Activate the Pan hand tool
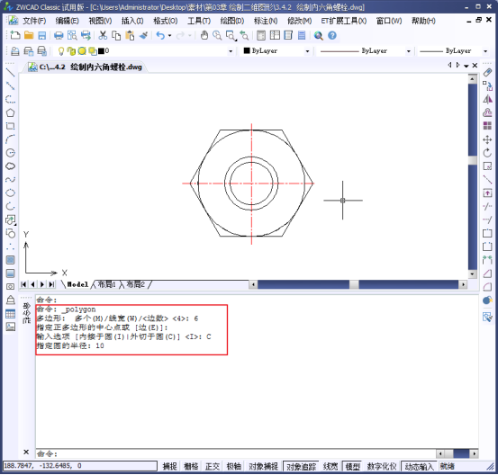Image resolution: width=498 pixels, height=475 pixels. point(204,35)
